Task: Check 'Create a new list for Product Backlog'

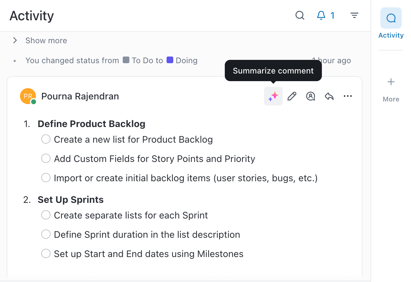Action: pos(46,139)
